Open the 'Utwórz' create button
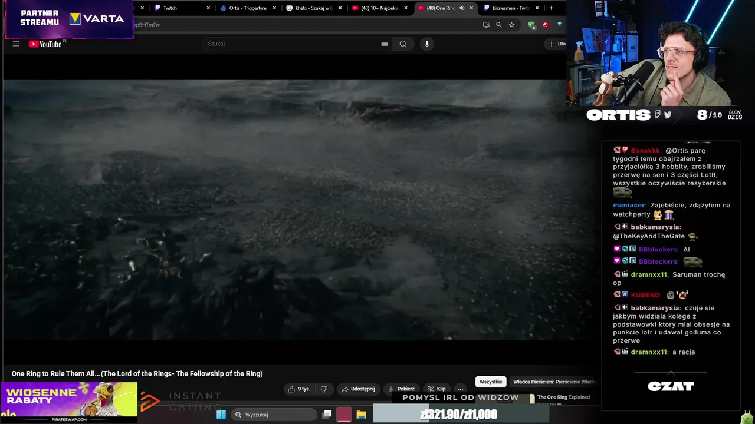Image resolution: width=755 pixels, height=424 pixels. 557,44
